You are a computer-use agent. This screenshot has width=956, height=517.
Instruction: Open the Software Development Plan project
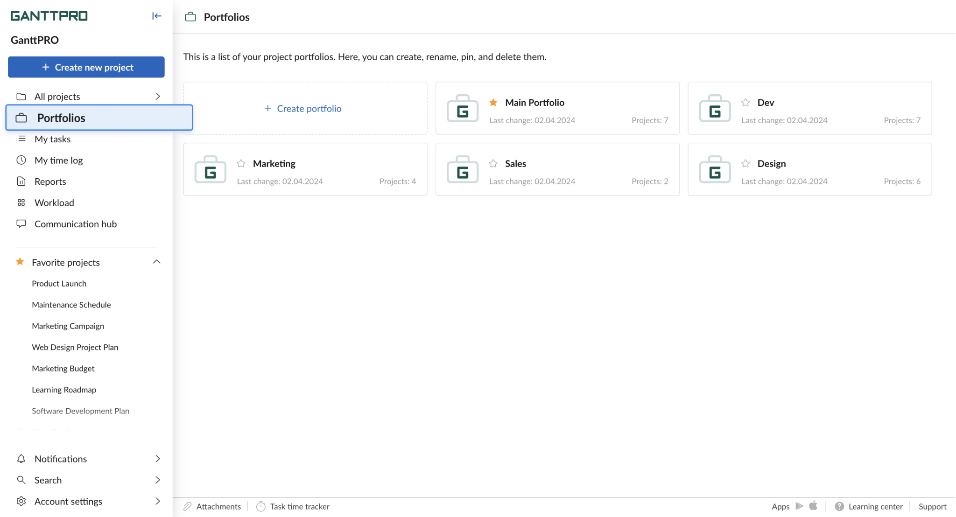point(80,411)
